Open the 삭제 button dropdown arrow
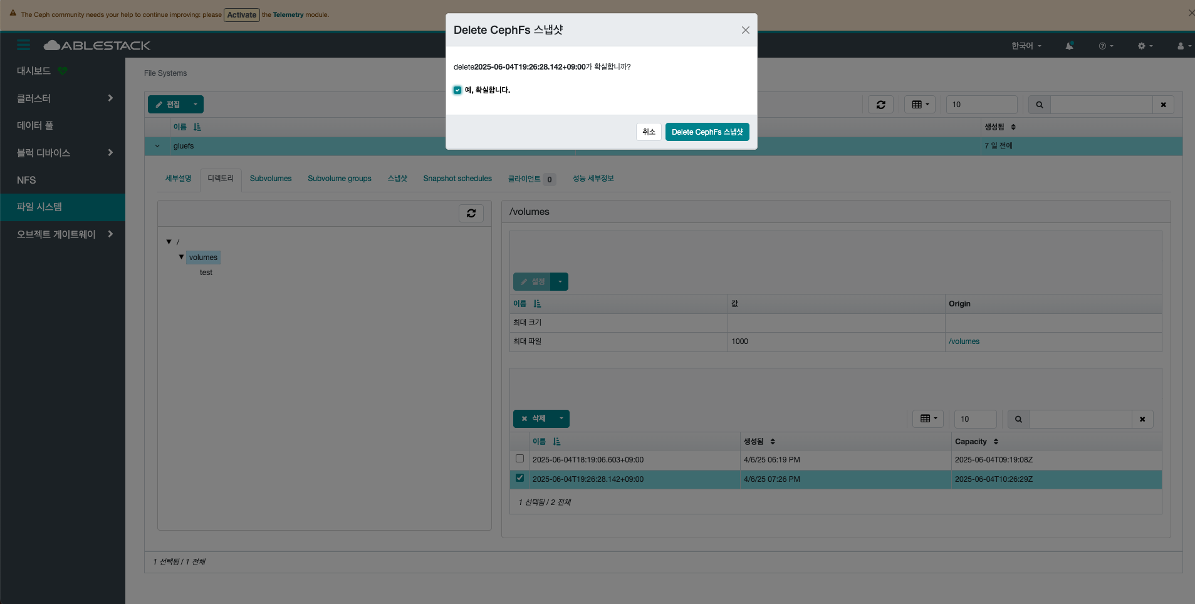This screenshot has width=1195, height=604. click(x=561, y=419)
